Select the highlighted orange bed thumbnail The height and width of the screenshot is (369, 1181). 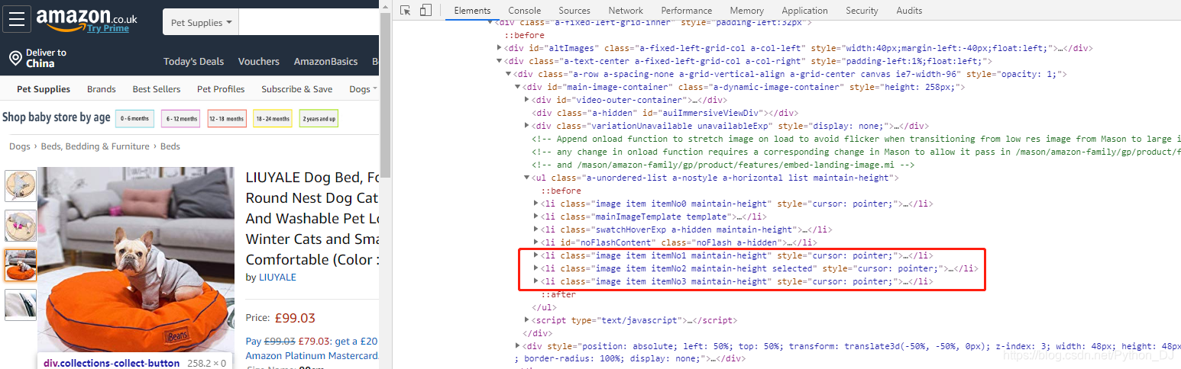pos(21,265)
